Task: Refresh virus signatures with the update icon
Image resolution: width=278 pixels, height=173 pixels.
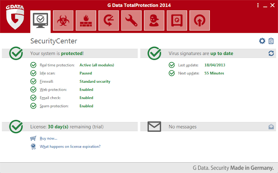Action: (271, 53)
